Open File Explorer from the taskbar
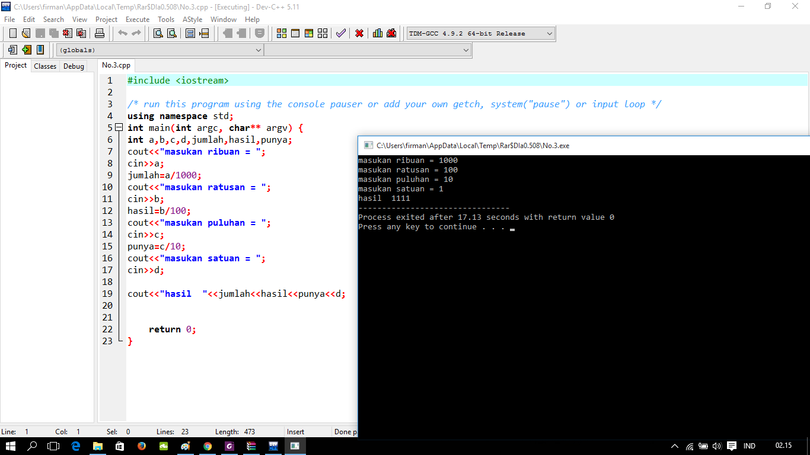This screenshot has width=810, height=455. 98,446
